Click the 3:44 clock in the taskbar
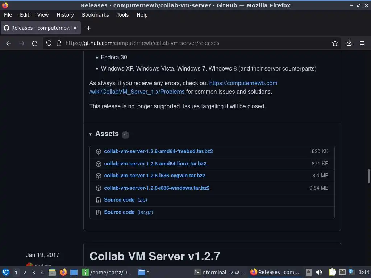 click(364, 272)
